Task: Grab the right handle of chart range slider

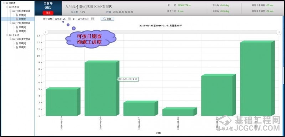Action: pyautogui.click(x=279, y=32)
